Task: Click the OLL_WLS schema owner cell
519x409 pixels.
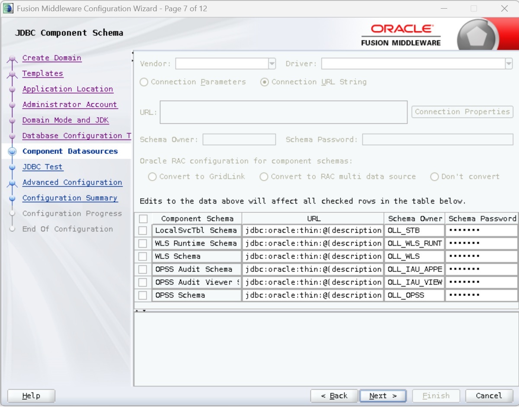Action: (x=415, y=257)
